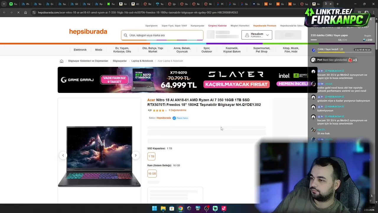Image resolution: width=378 pixels, height=213 pixels.
Task: Open Müşteri Hizmetleri link
Action: (x=240, y=26)
